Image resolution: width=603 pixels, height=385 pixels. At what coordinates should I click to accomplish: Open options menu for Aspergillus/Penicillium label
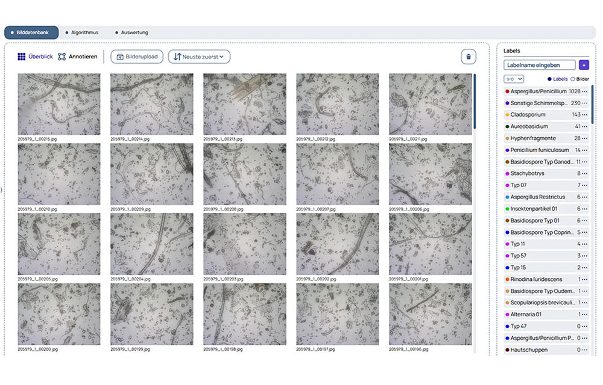[x=584, y=91]
